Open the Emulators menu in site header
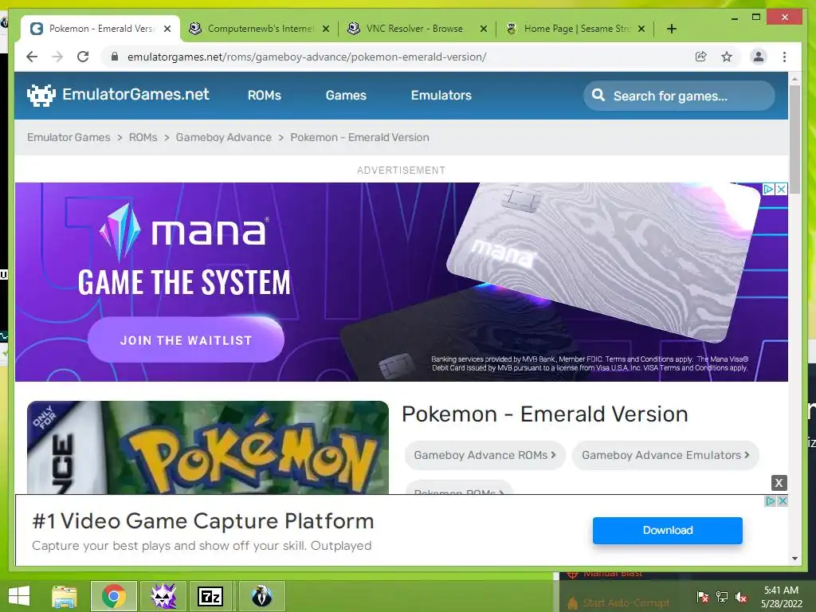 click(441, 96)
